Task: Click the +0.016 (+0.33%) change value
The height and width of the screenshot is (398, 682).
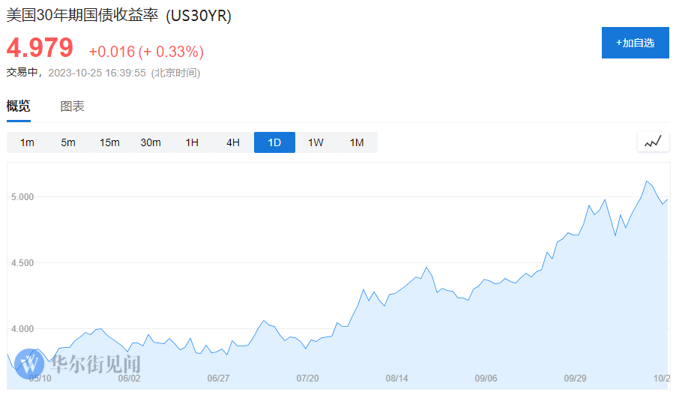Action: (146, 52)
